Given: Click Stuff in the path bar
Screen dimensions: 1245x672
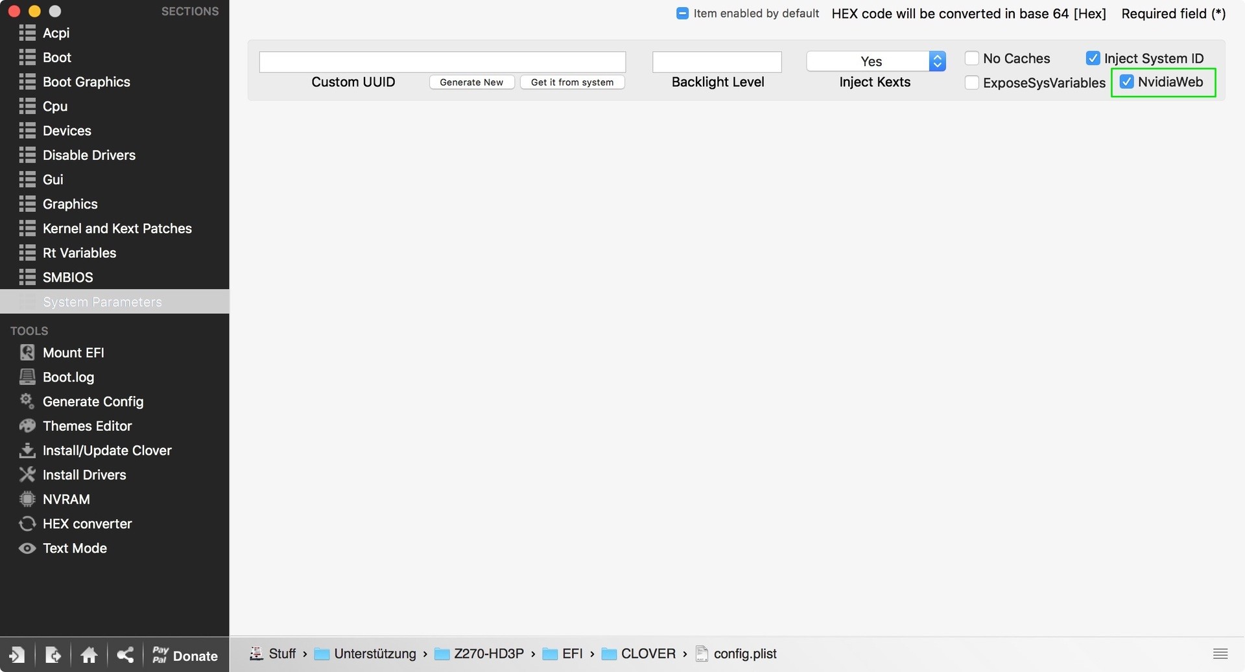Looking at the screenshot, I should (273, 654).
